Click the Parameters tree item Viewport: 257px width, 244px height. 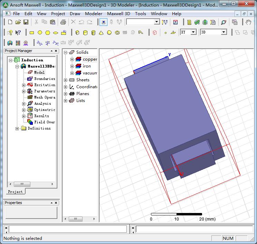point(45,91)
